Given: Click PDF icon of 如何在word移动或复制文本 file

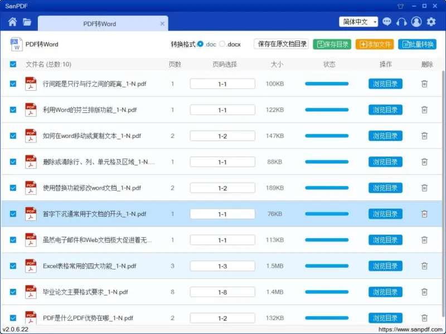Looking at the screenshot, I should (31, 136).
